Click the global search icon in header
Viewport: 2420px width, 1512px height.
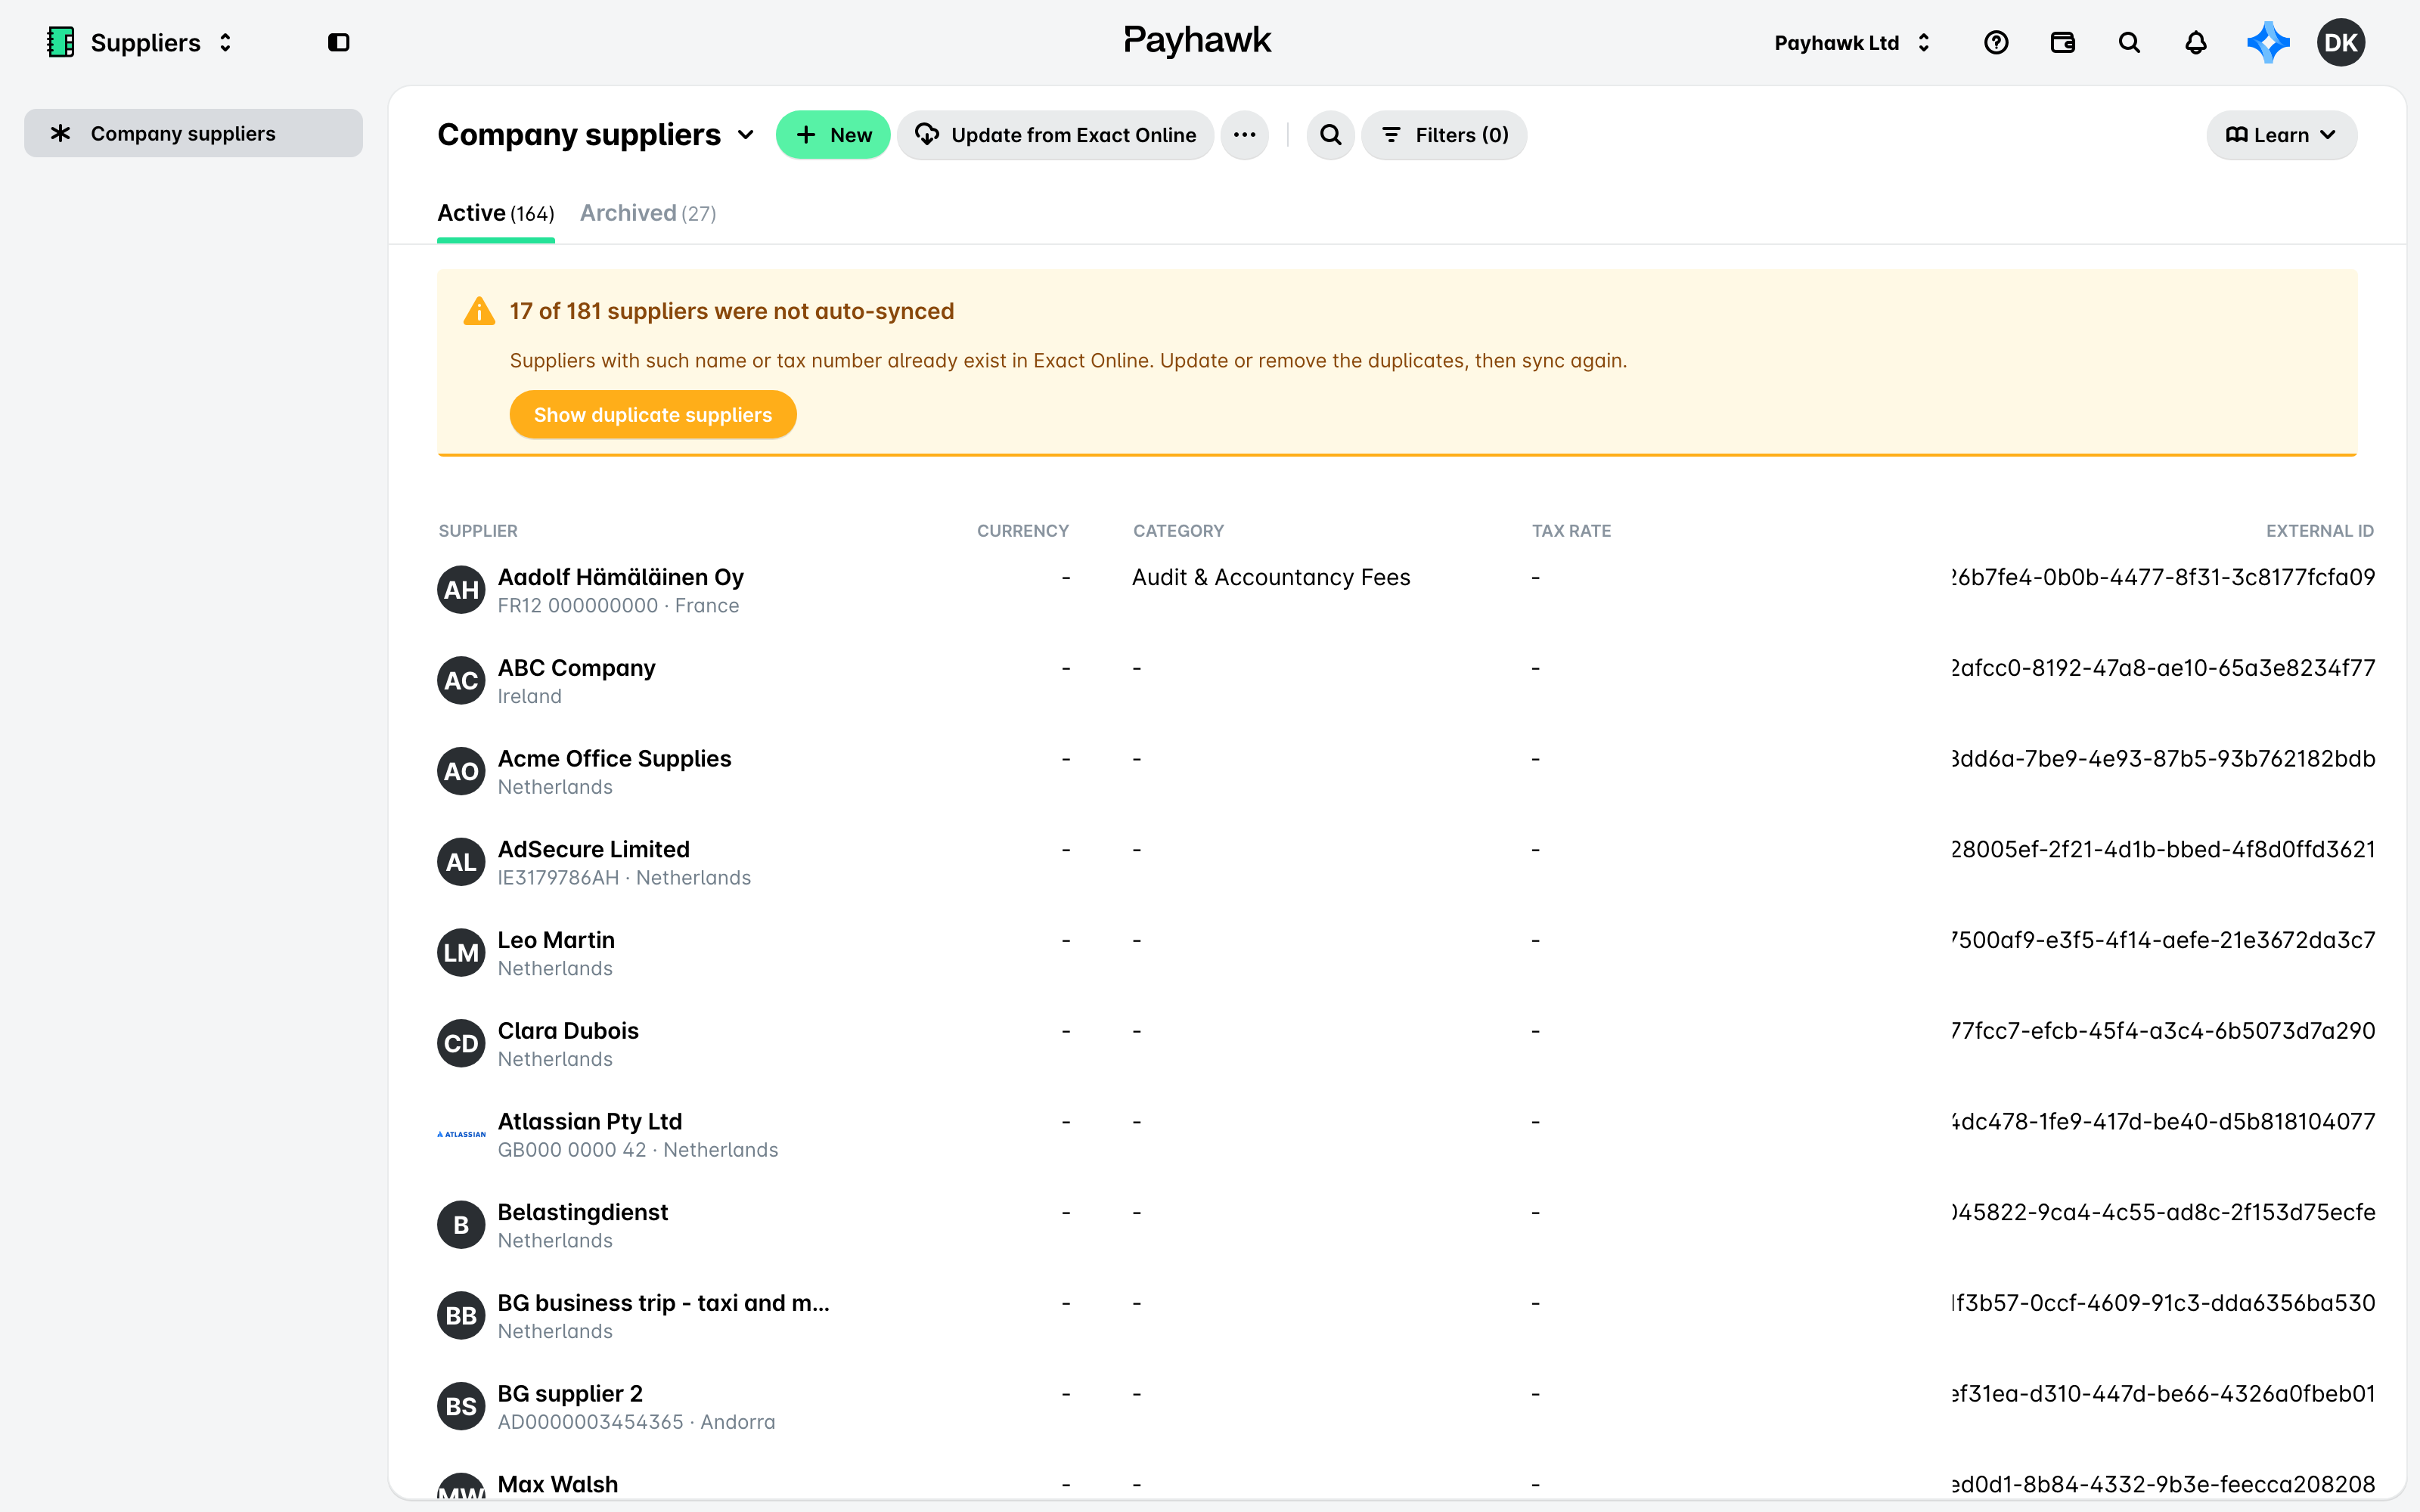coord(2129,42)
